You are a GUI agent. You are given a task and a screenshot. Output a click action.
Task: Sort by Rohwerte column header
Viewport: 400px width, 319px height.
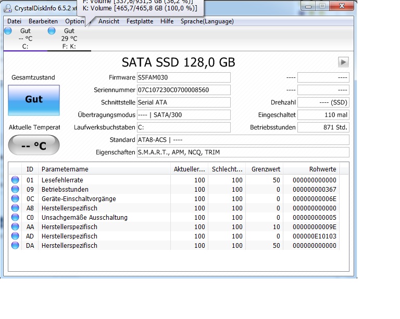pos(311,169)
